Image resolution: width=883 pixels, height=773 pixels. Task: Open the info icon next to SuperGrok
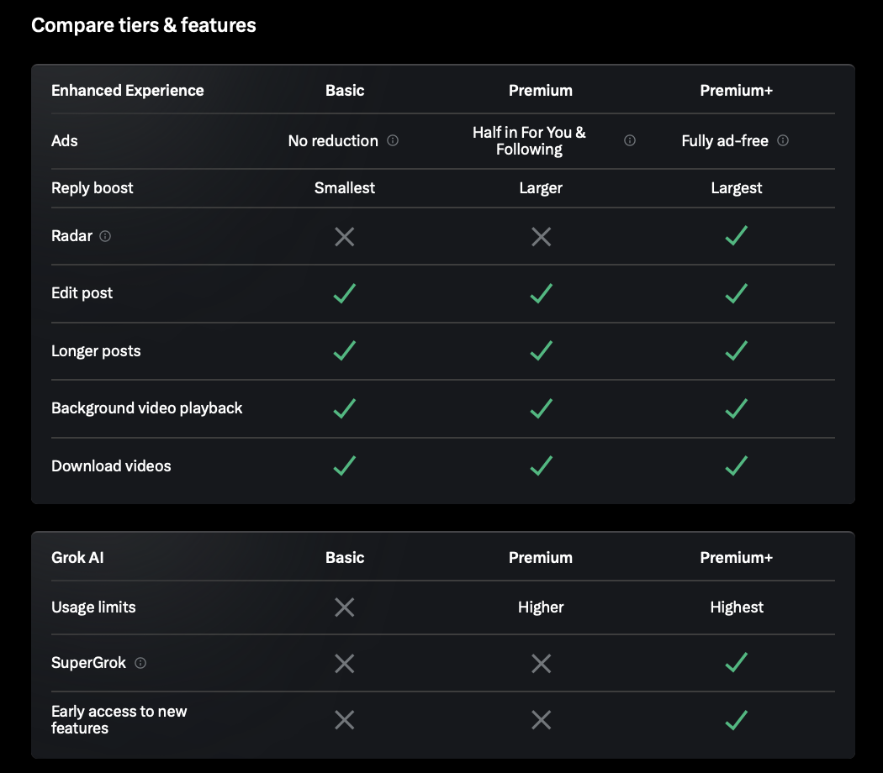[140, 663]
